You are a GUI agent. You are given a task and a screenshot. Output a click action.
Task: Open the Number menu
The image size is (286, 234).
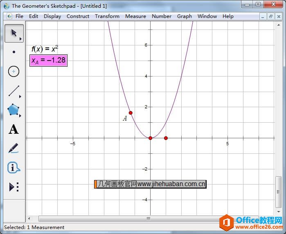162,16
